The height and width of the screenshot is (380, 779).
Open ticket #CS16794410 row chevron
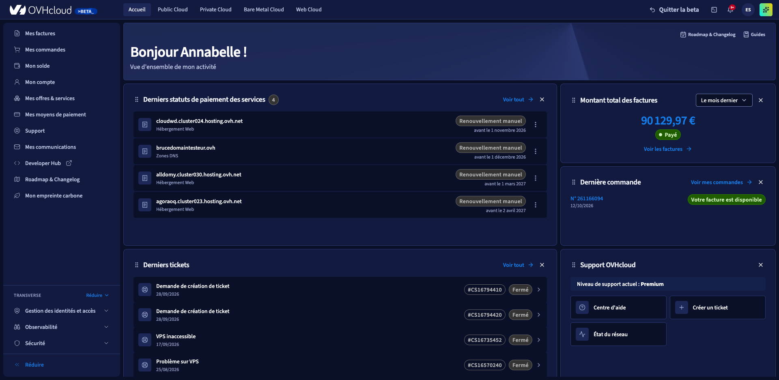pyautogui.click(x=539, y=290)
